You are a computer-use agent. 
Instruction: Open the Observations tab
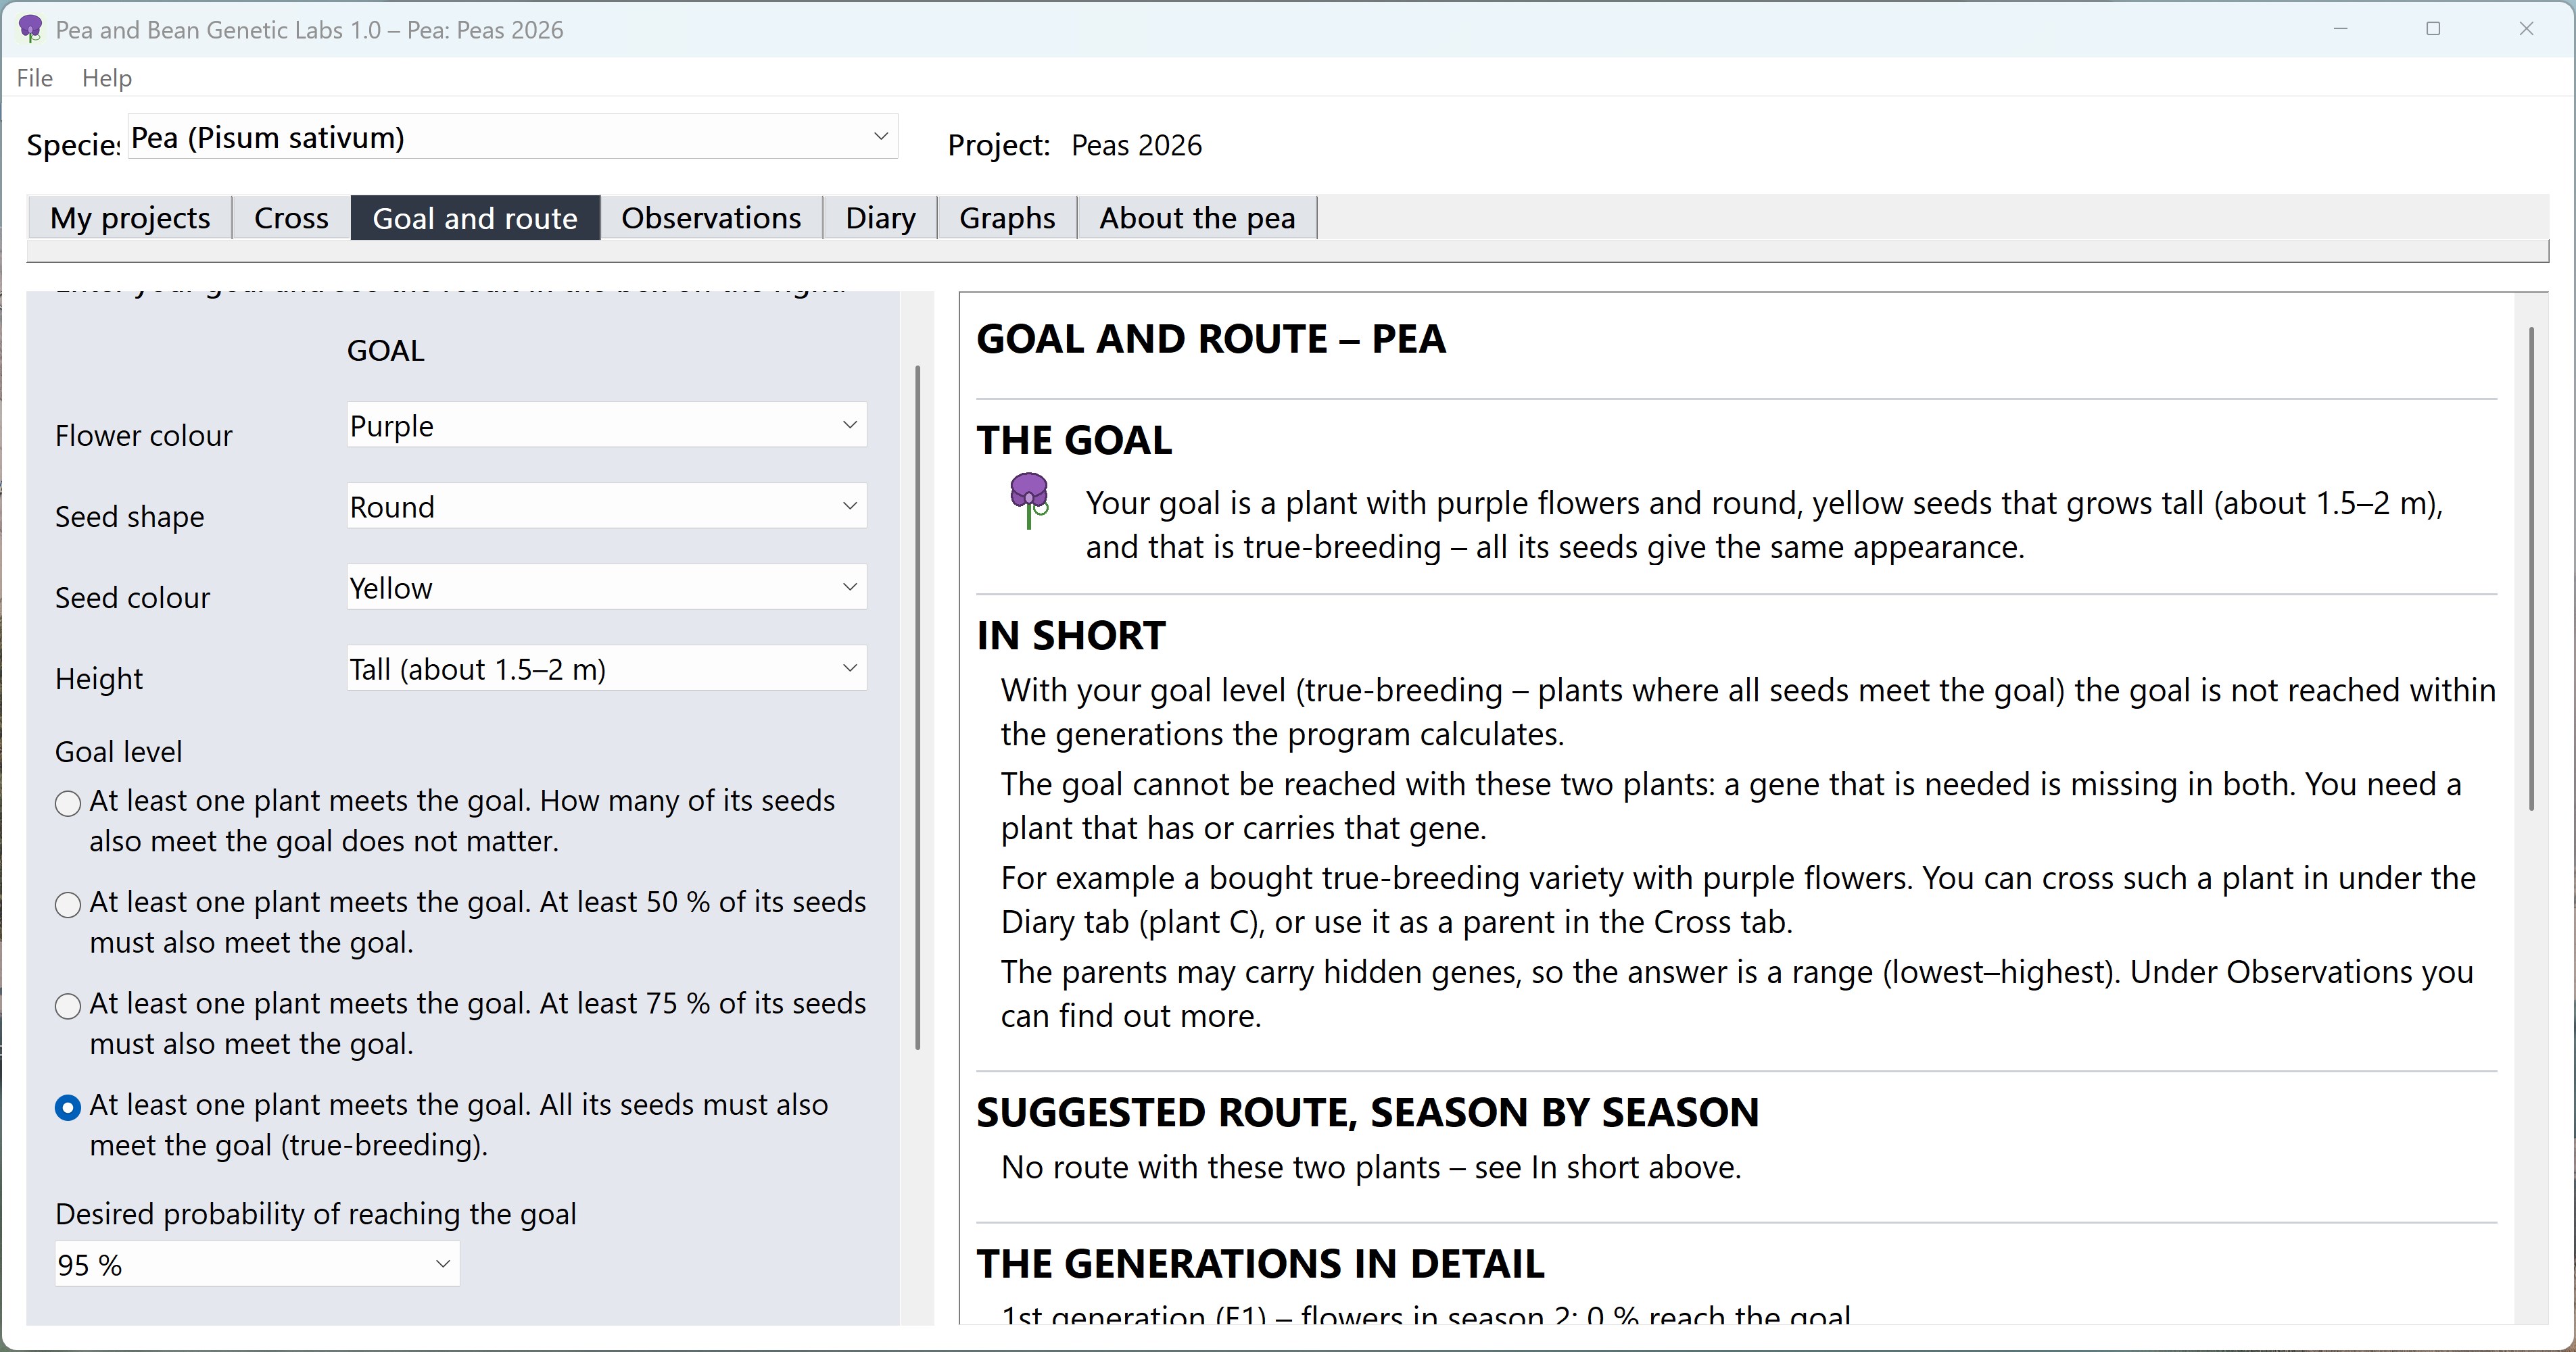coord(711,218)
